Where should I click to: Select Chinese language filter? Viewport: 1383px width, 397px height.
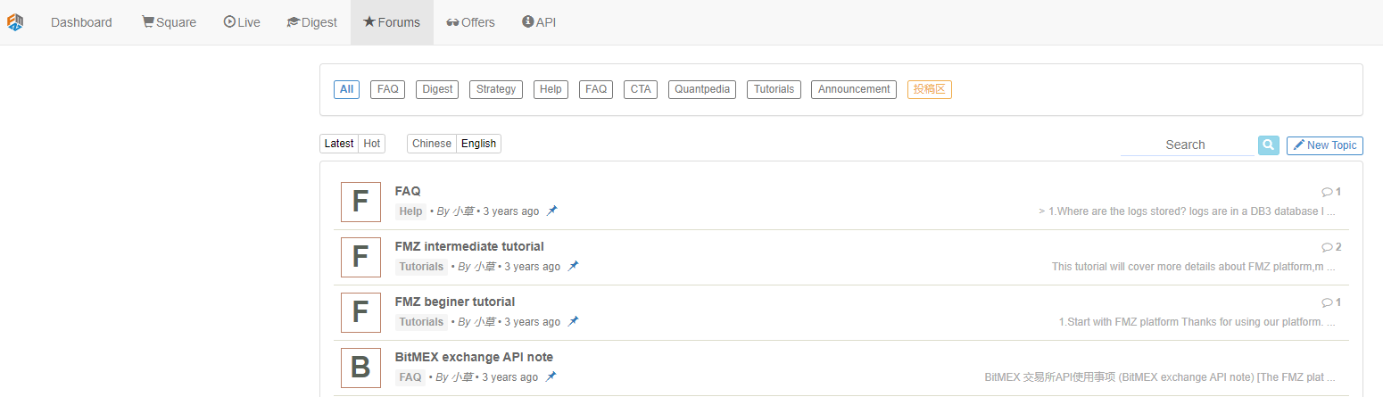coord(432,144)
